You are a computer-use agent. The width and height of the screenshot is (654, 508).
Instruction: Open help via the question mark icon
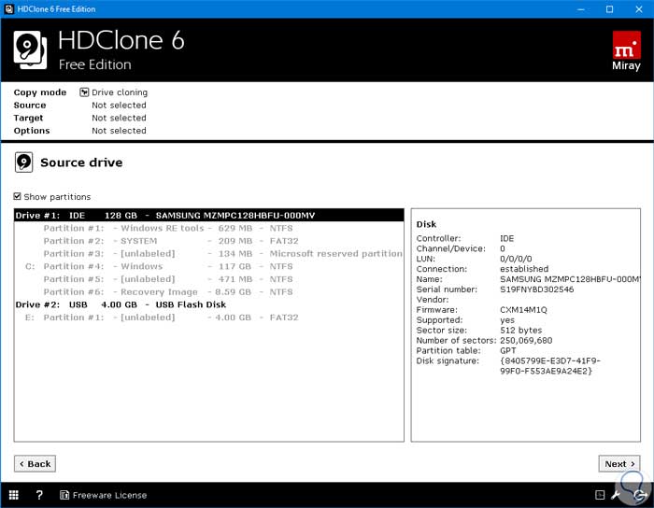39,495
